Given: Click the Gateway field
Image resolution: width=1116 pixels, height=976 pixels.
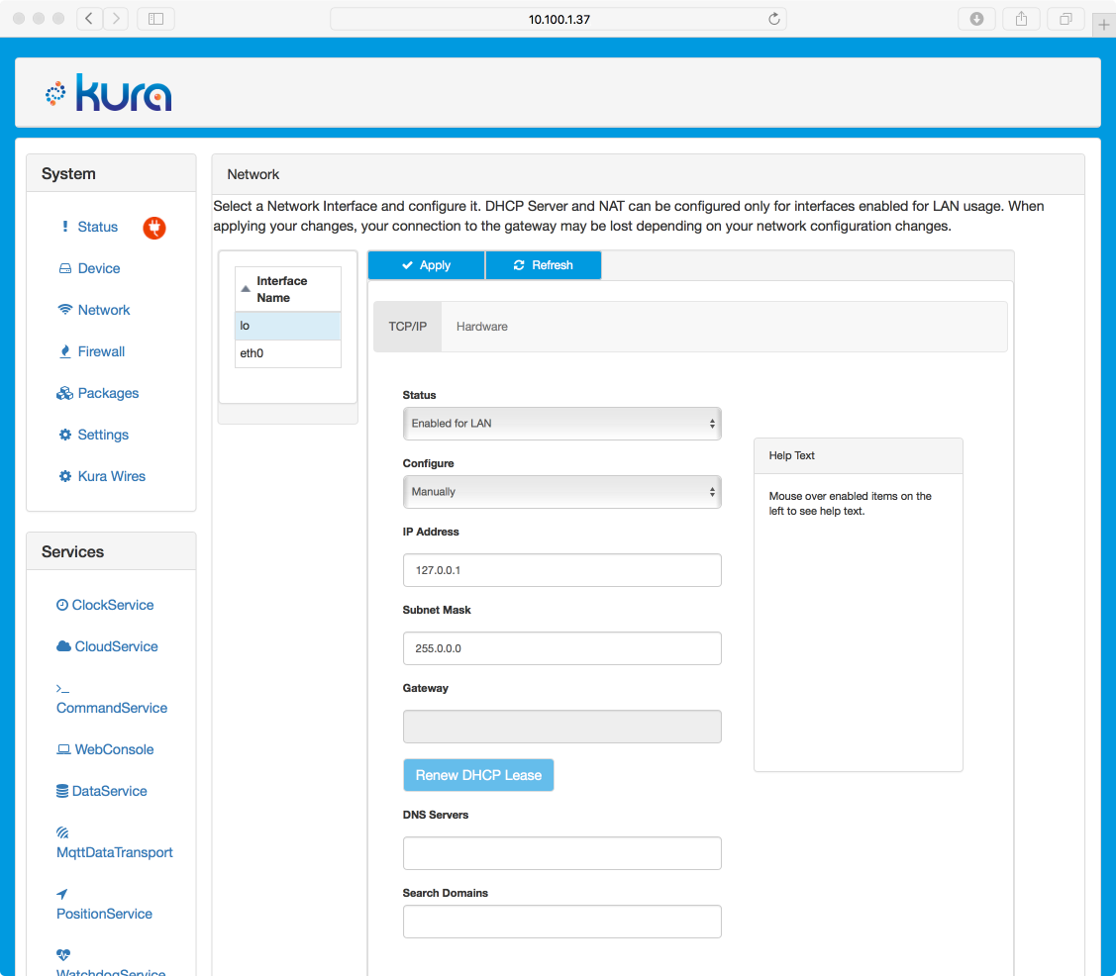Looking at the screenshot, I should pos(561,727).
